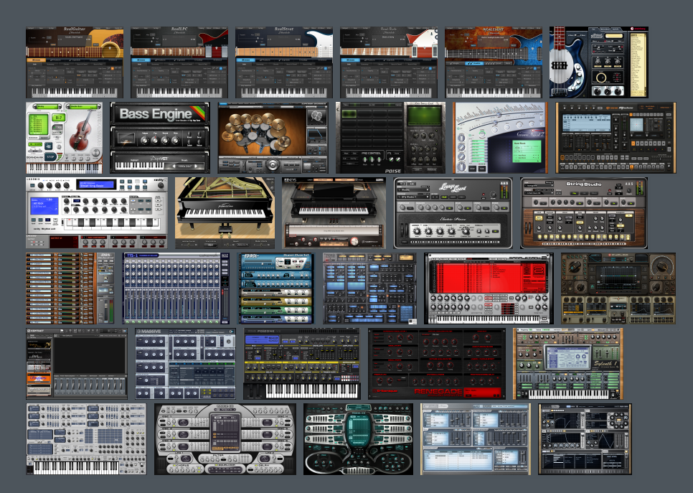Select the black and orange drum machine thumbnail

(616, 138)
